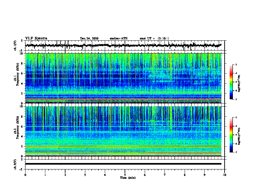The width and height of the screenshot is (253, 196).
Task: Click the ch.1 spectrogram panel
Action: click(x=123, y=78)
